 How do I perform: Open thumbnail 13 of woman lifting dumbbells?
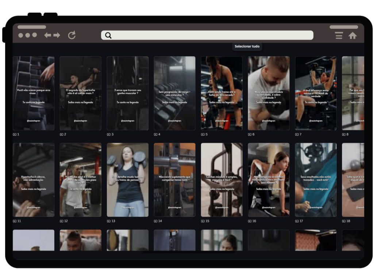coord(128,180)
